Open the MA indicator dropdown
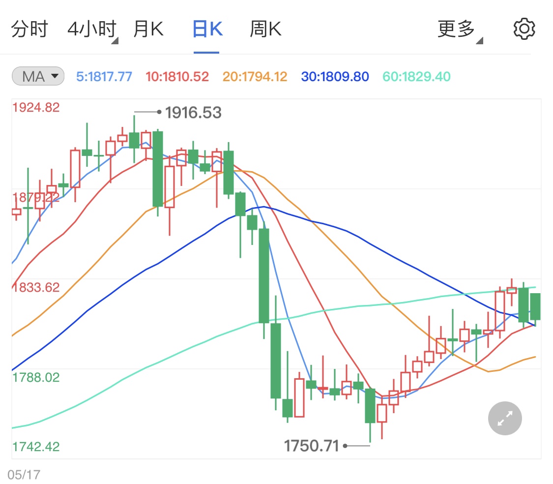 point(38,76)
